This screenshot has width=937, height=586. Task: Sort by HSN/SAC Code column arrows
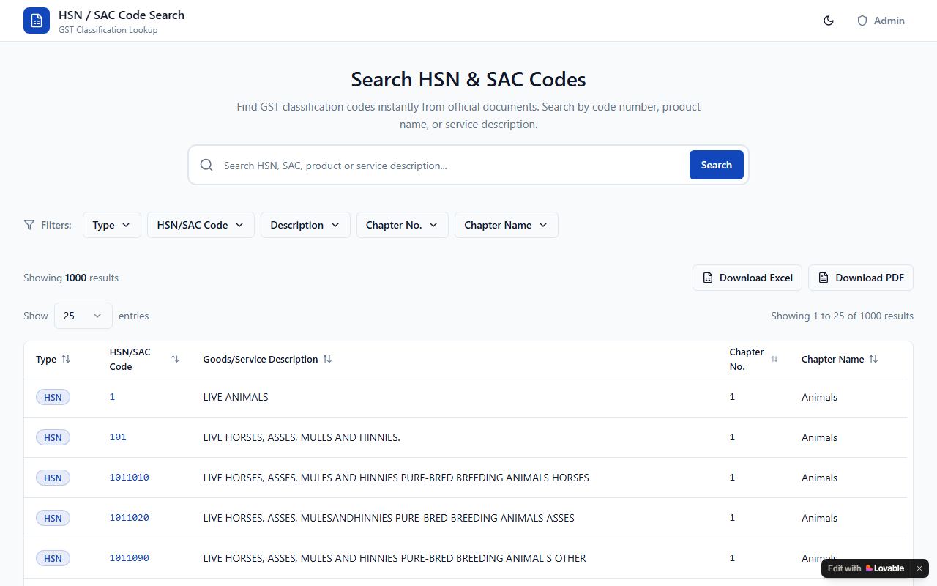[x=175, y=359]
